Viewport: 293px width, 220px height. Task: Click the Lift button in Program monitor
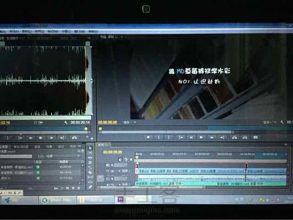234,137
